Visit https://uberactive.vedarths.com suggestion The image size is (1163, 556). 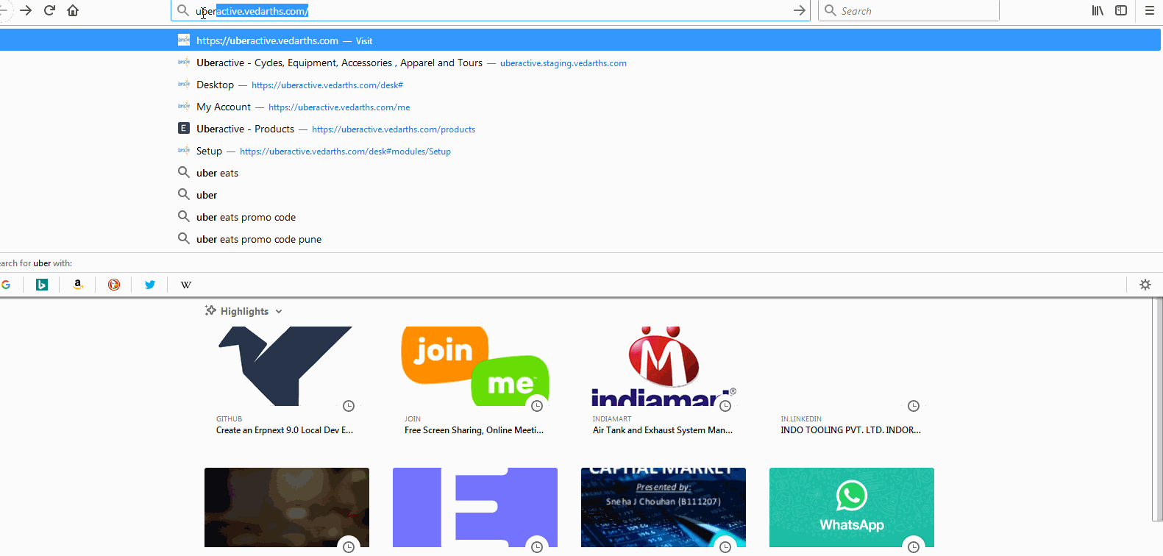pos(580,40)
